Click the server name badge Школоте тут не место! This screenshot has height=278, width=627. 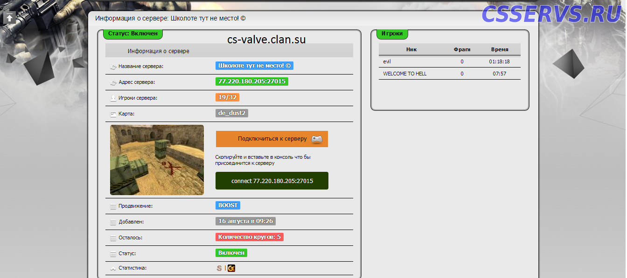(254, 66)
